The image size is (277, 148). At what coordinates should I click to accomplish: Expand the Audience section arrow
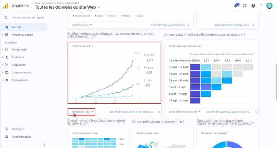[x=3, y=57]
